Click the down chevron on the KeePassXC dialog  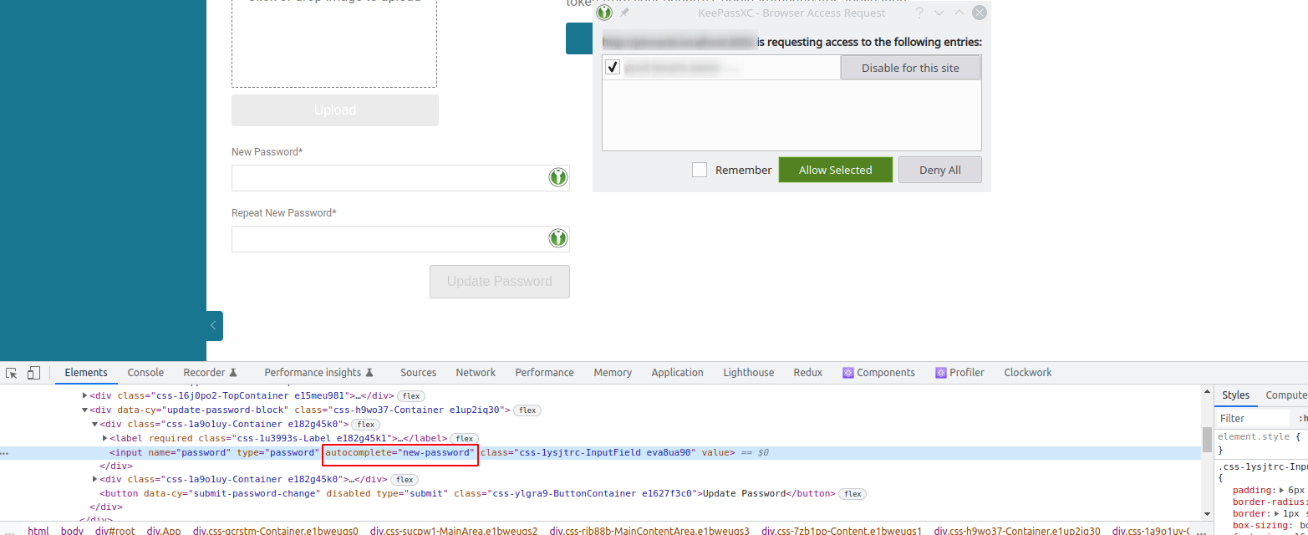(x=939, y=13)
